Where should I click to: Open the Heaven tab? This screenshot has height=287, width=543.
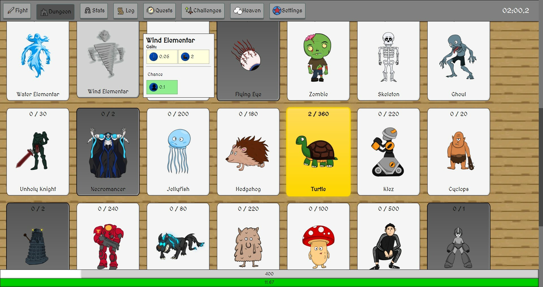pyautogui.click(x=247, y=11)
